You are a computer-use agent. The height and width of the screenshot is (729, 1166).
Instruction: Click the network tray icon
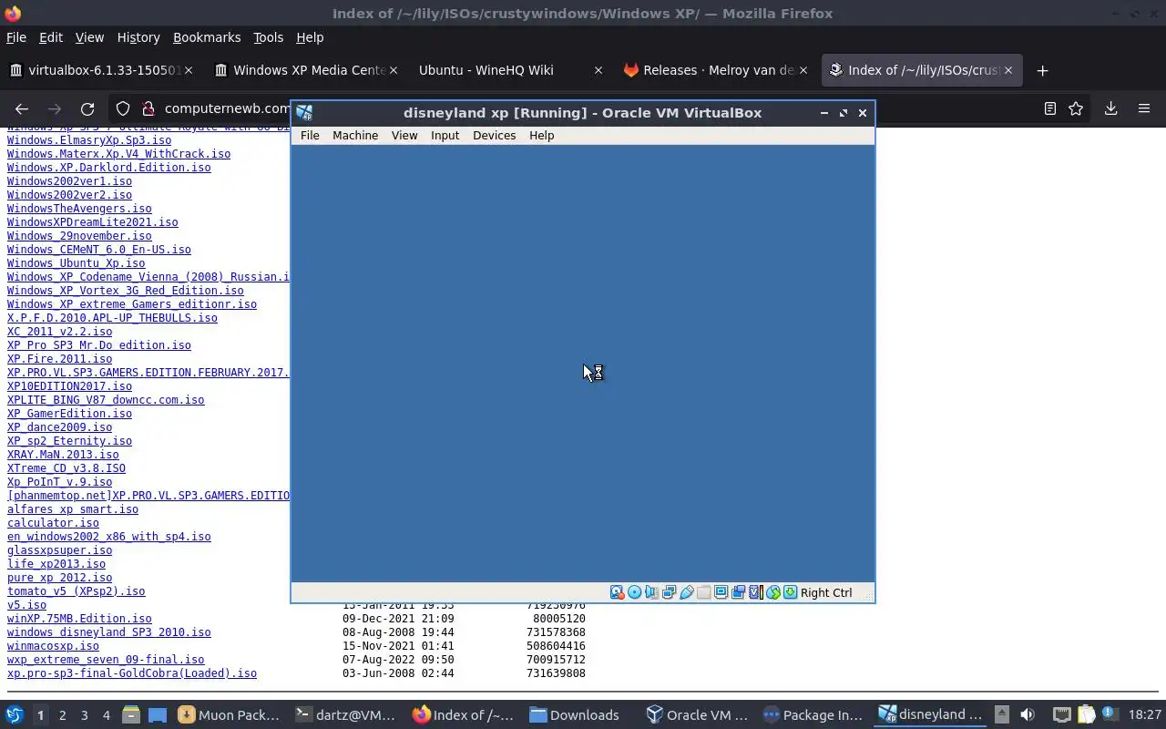(1062, 714)
